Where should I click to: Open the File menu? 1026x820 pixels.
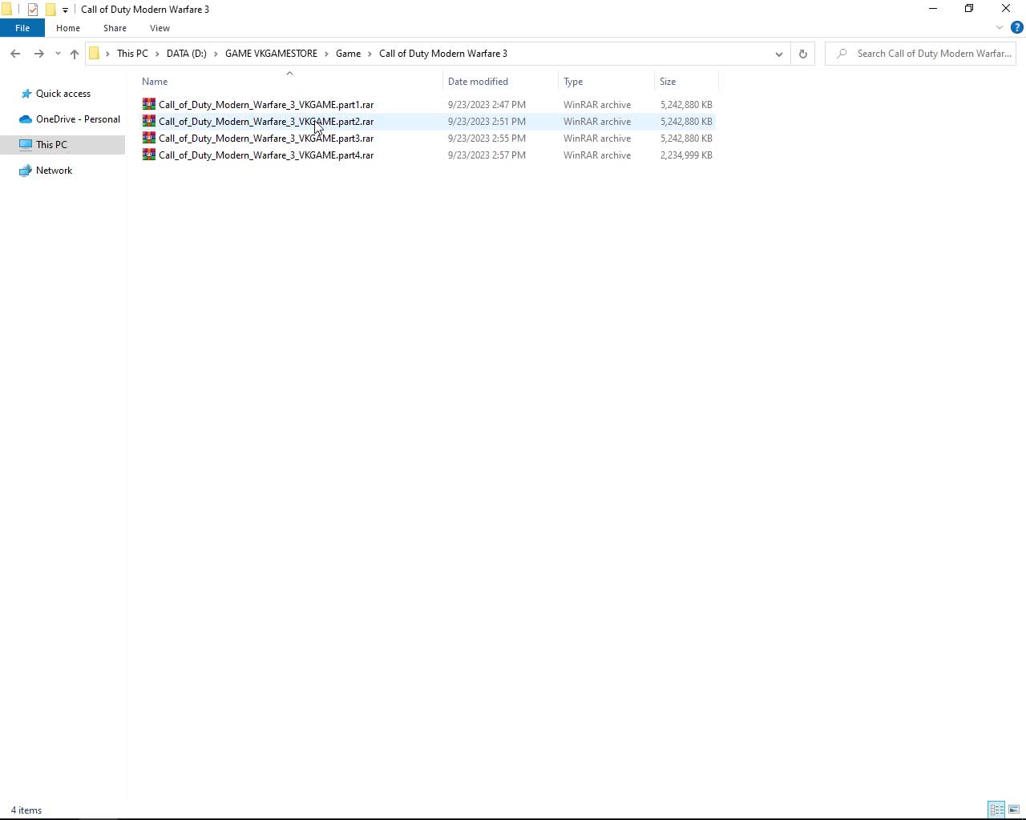pos(22,27)
